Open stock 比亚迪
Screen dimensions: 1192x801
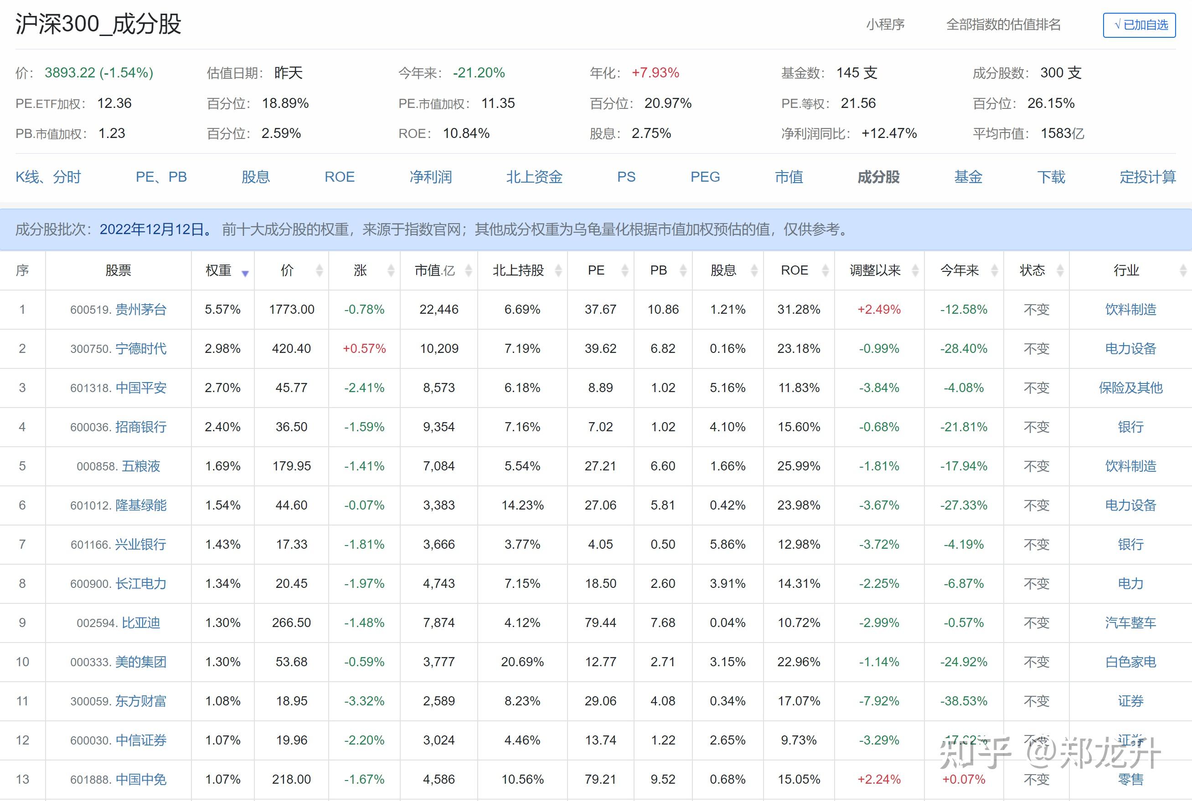[141, 622]
